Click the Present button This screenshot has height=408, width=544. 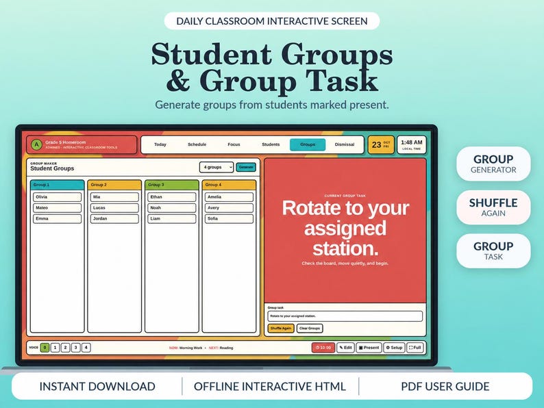point(369,348)
